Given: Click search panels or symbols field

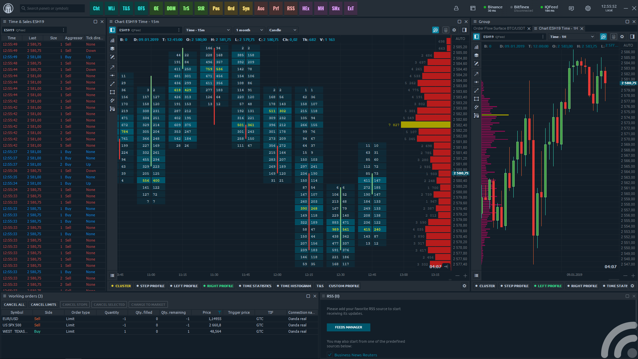Looking at the screenshot, I should (x=52, y=8).
